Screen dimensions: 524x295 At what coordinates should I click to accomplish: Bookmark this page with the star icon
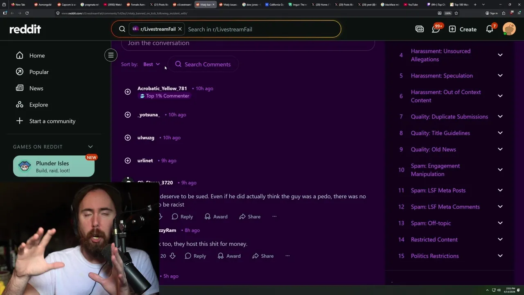pyautogui.click(x=456, y=13)
